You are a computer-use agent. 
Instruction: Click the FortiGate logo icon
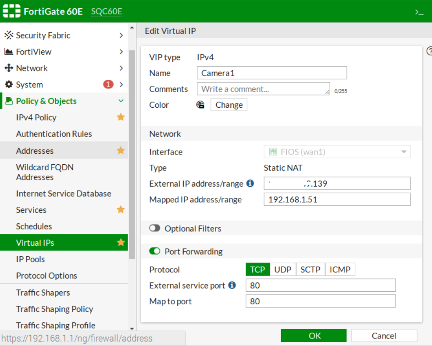click(x=11, y=11)
